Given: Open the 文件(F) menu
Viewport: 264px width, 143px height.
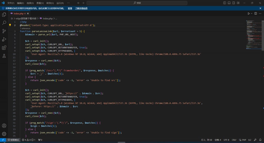Looking at the screenshot, I should coord(11,3).
